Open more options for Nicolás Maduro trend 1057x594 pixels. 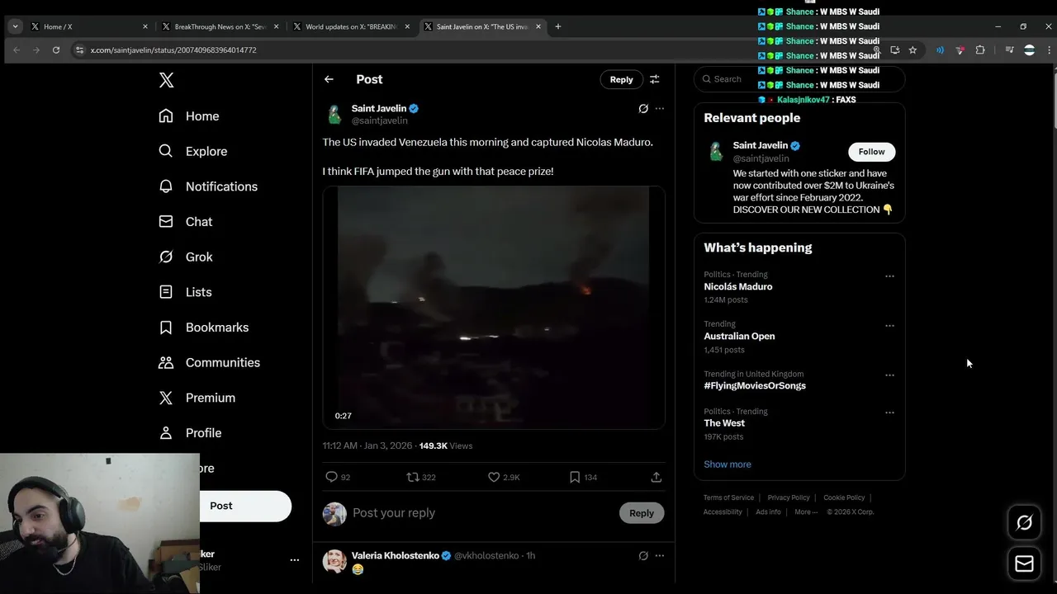pyautogui.click(x=889, y=276)
